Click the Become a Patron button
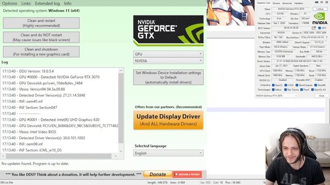 pyautogui.click(x=187, y=174)
